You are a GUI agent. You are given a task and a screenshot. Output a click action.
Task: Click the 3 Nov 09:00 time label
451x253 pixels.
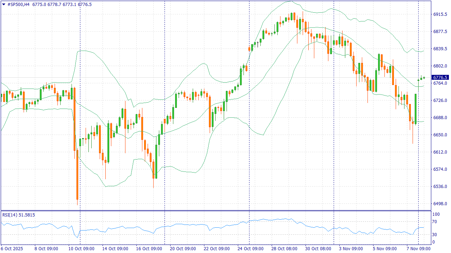coord(351,248)
